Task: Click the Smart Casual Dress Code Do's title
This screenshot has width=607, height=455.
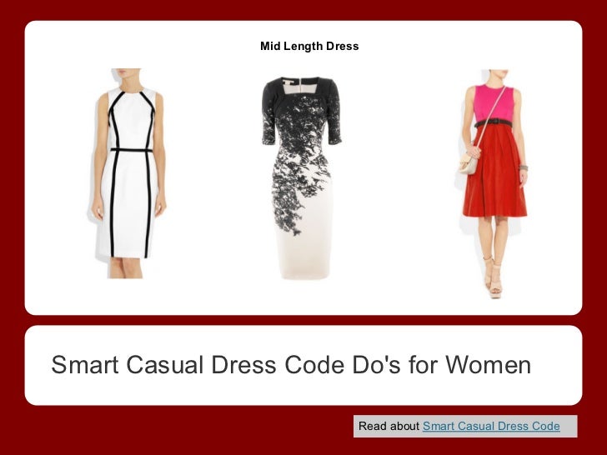Action: pos(291,364)
